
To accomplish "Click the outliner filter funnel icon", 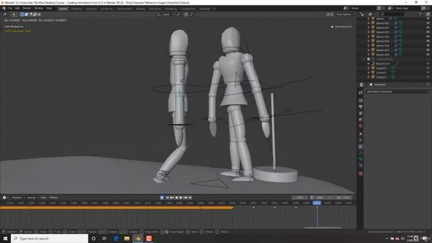I will (x=420, y=14).
